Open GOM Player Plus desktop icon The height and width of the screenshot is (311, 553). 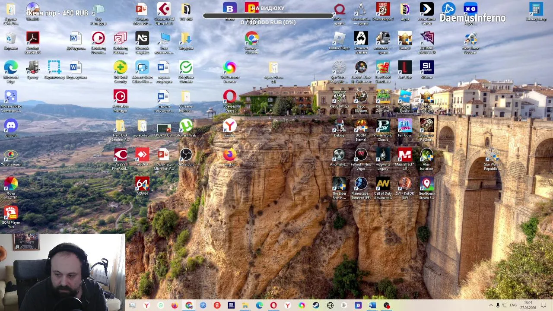click(11, 217)
